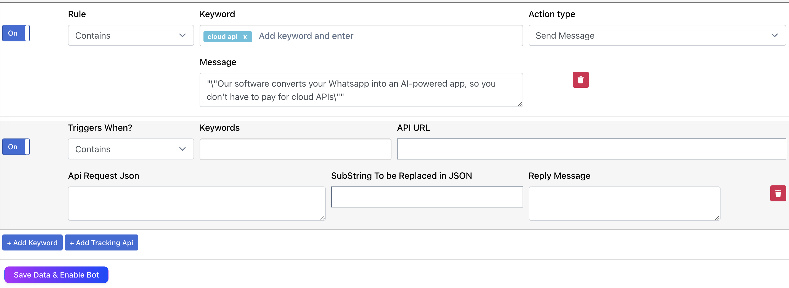Image resolution: width=789 pixels, height=288 pixels.
Task: Grab the Reply Message resize handle
Action: 717,218
